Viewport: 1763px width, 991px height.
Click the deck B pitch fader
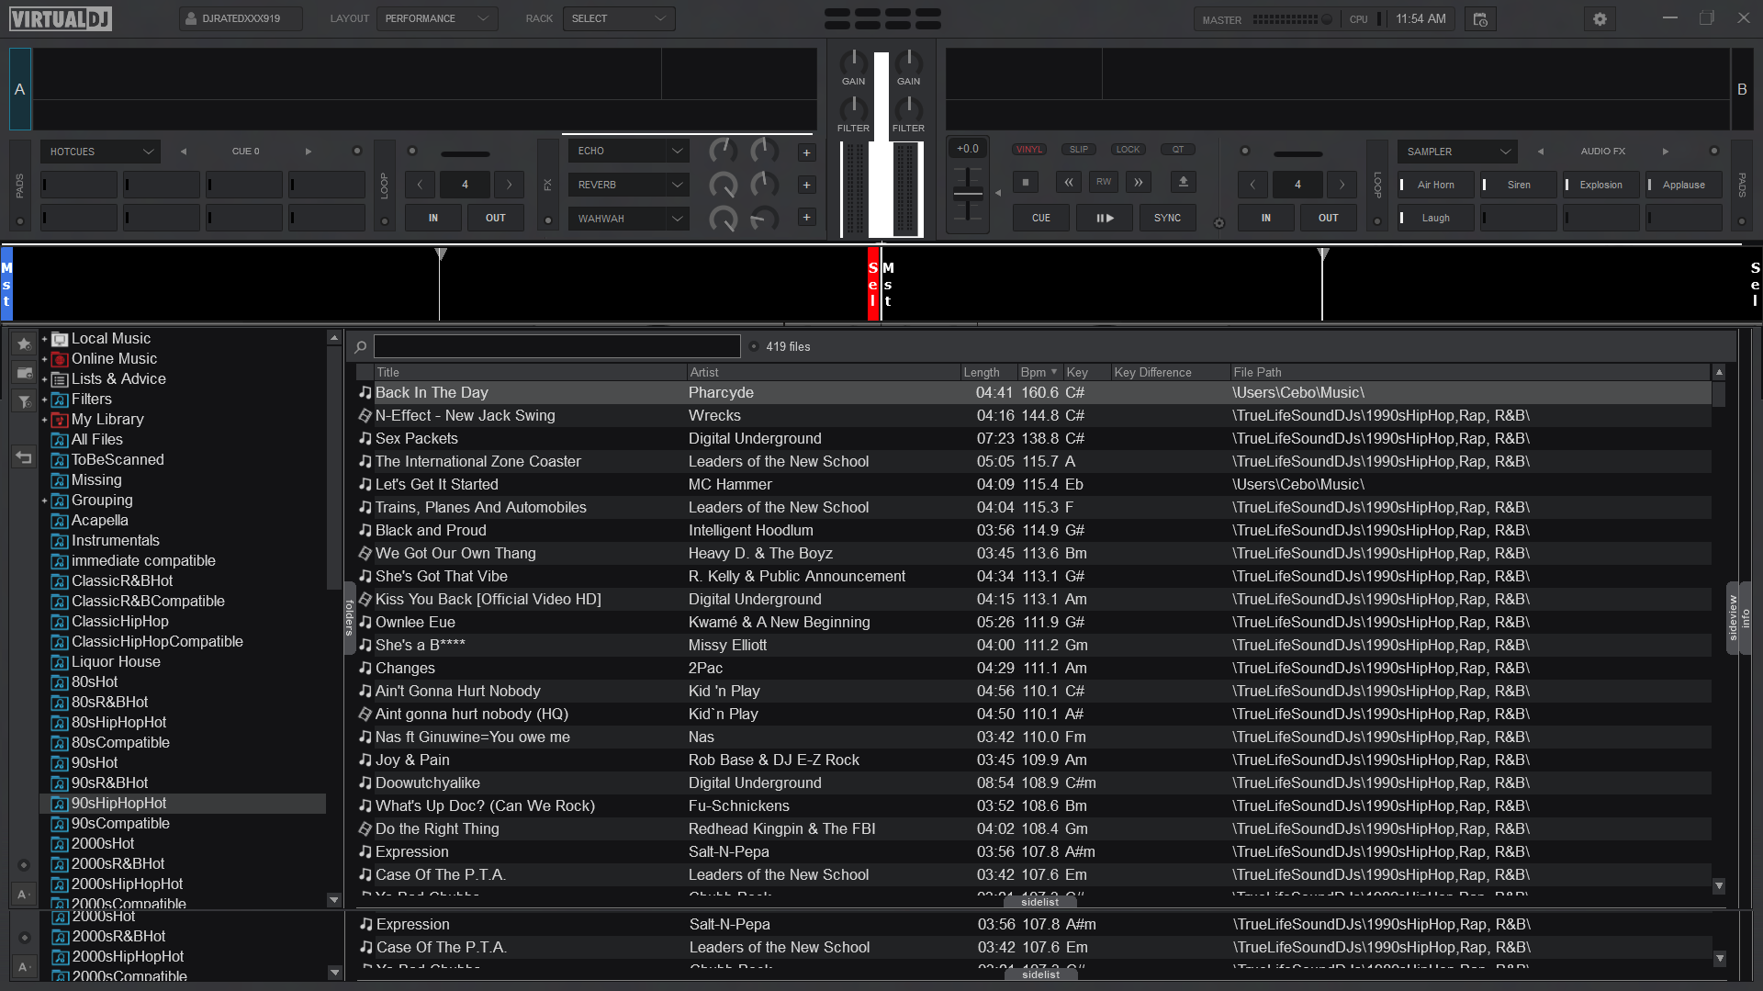point(968,193)
